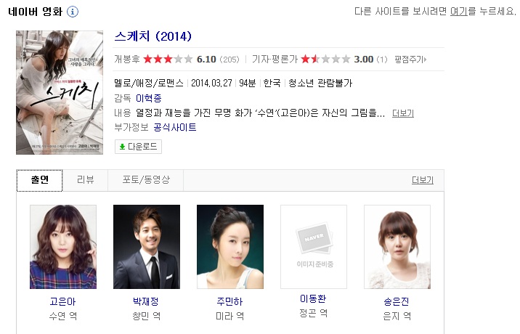This screenshot has height=334, width=520.
Task: Click the 이동환 placeholder image
Action: pos(314,247)
